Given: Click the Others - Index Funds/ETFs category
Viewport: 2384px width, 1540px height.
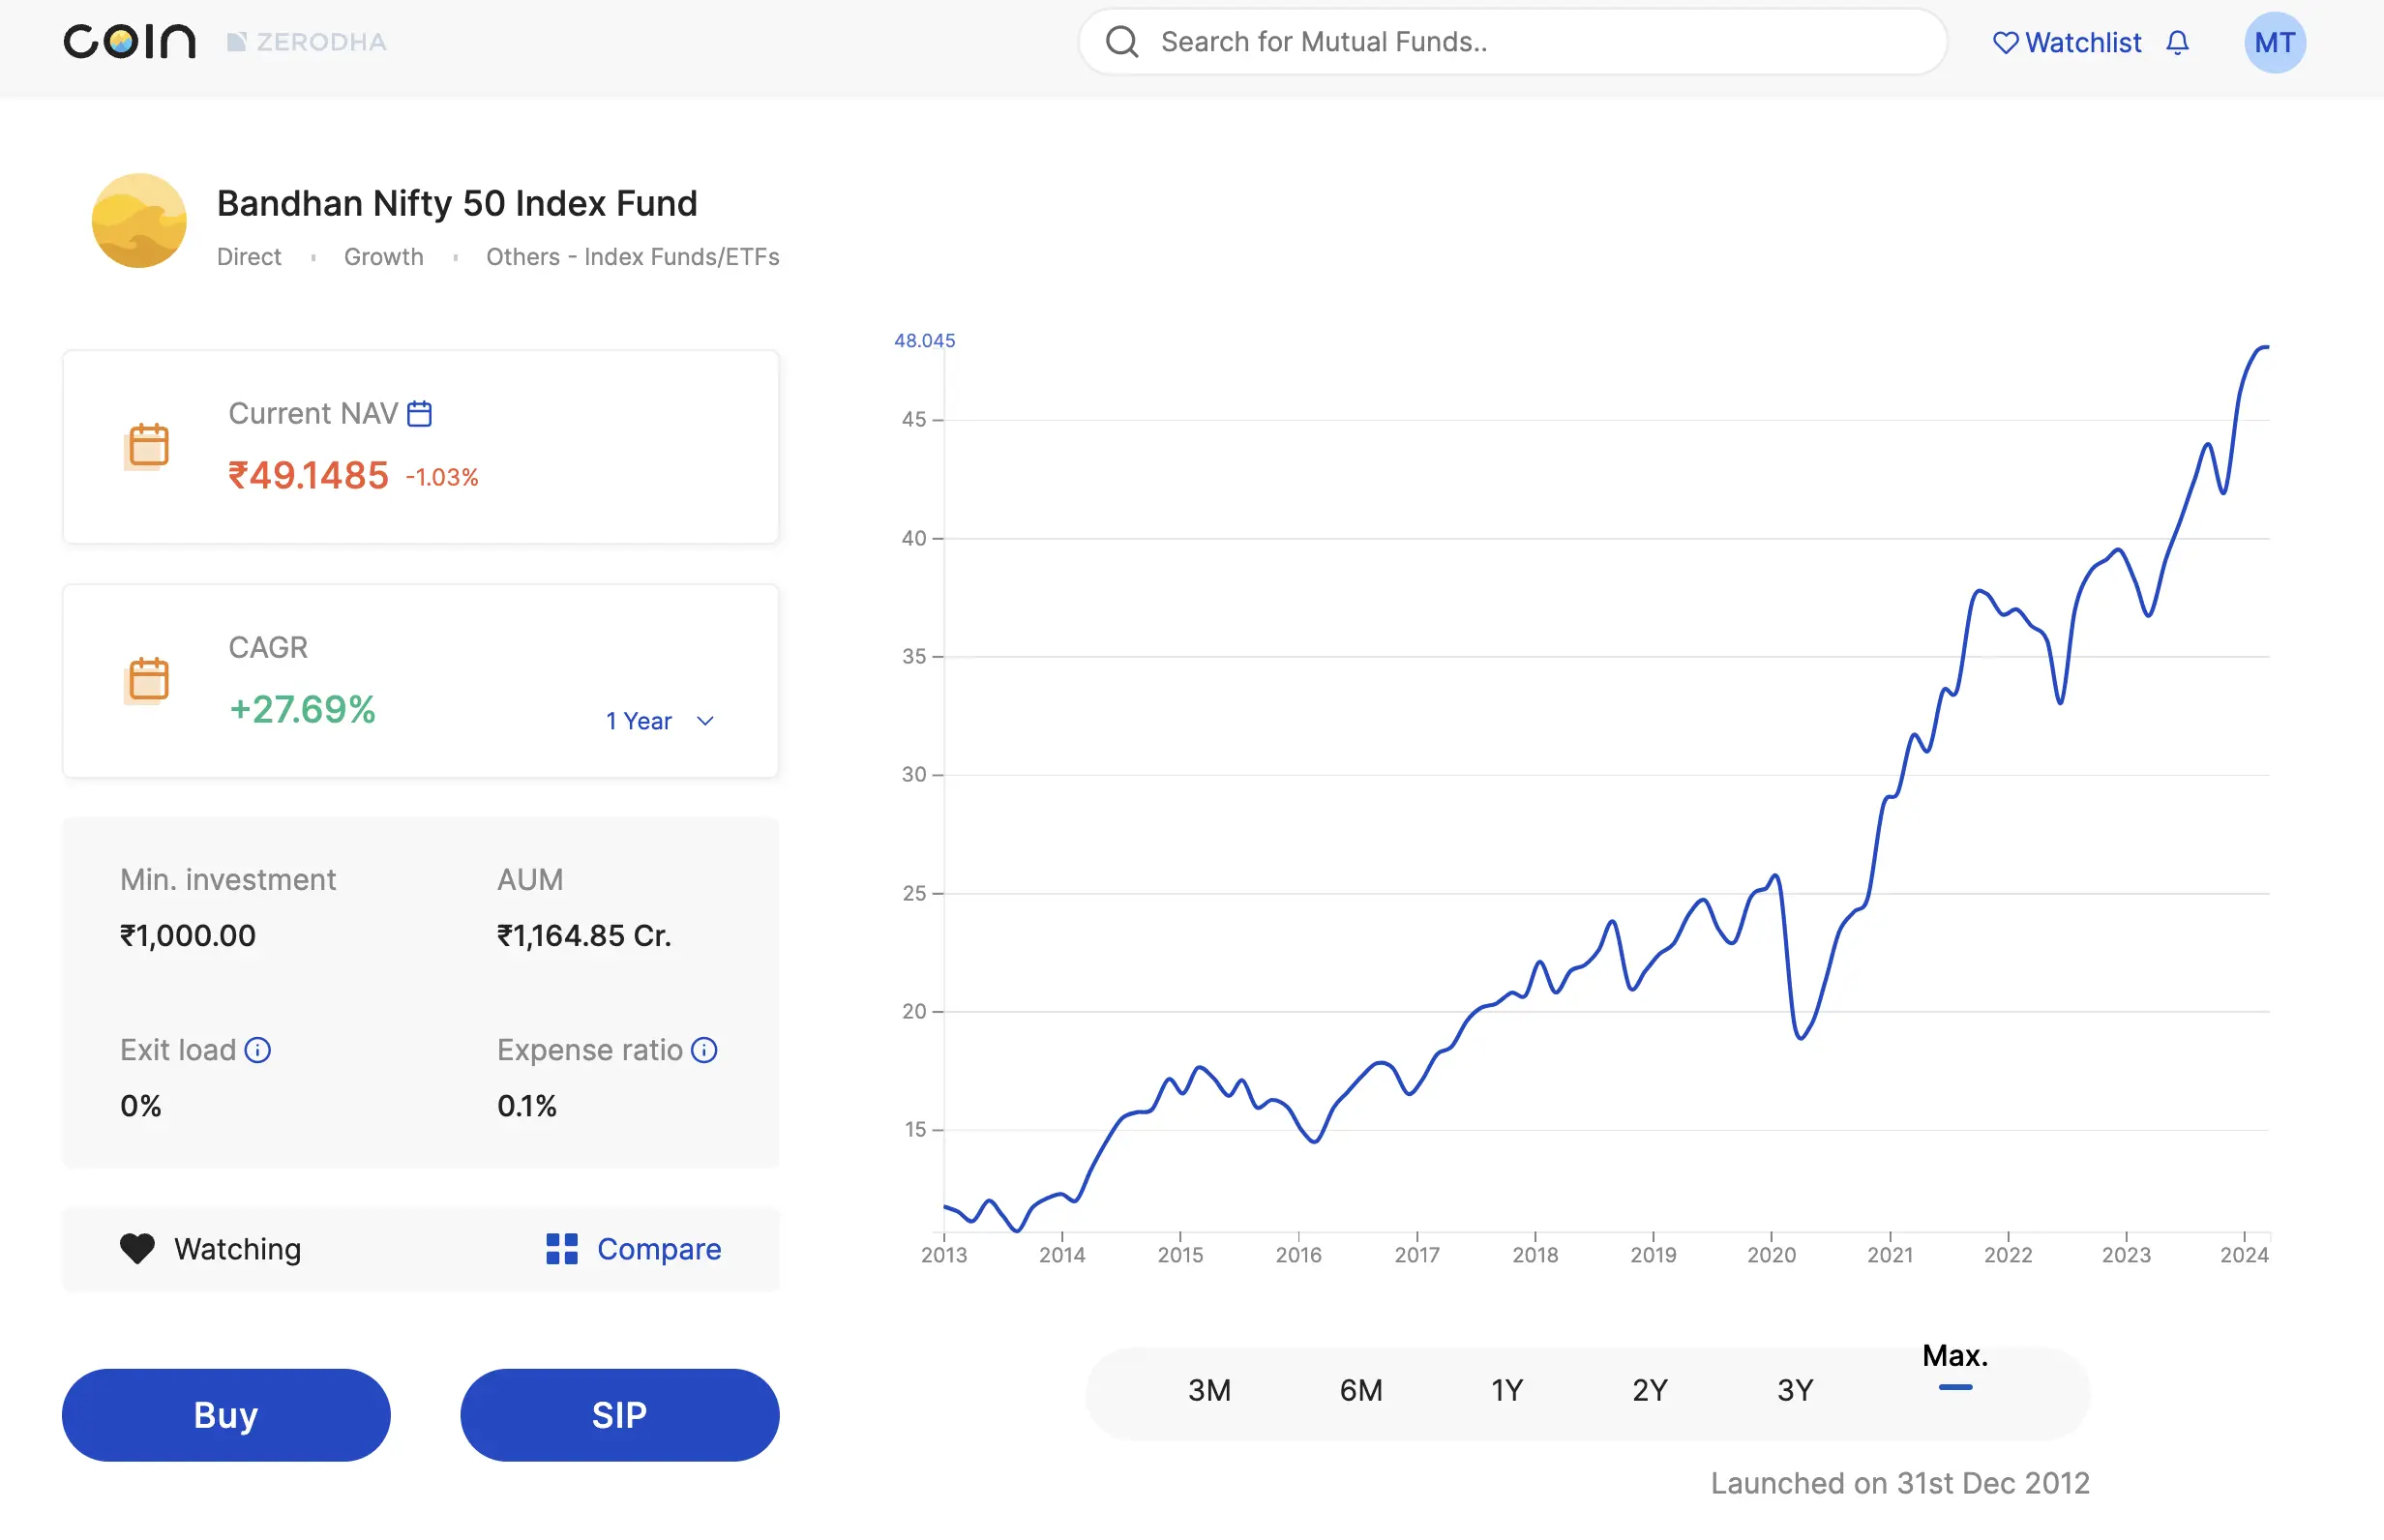Looking at the screenshot, I should (x=632, y=257).
